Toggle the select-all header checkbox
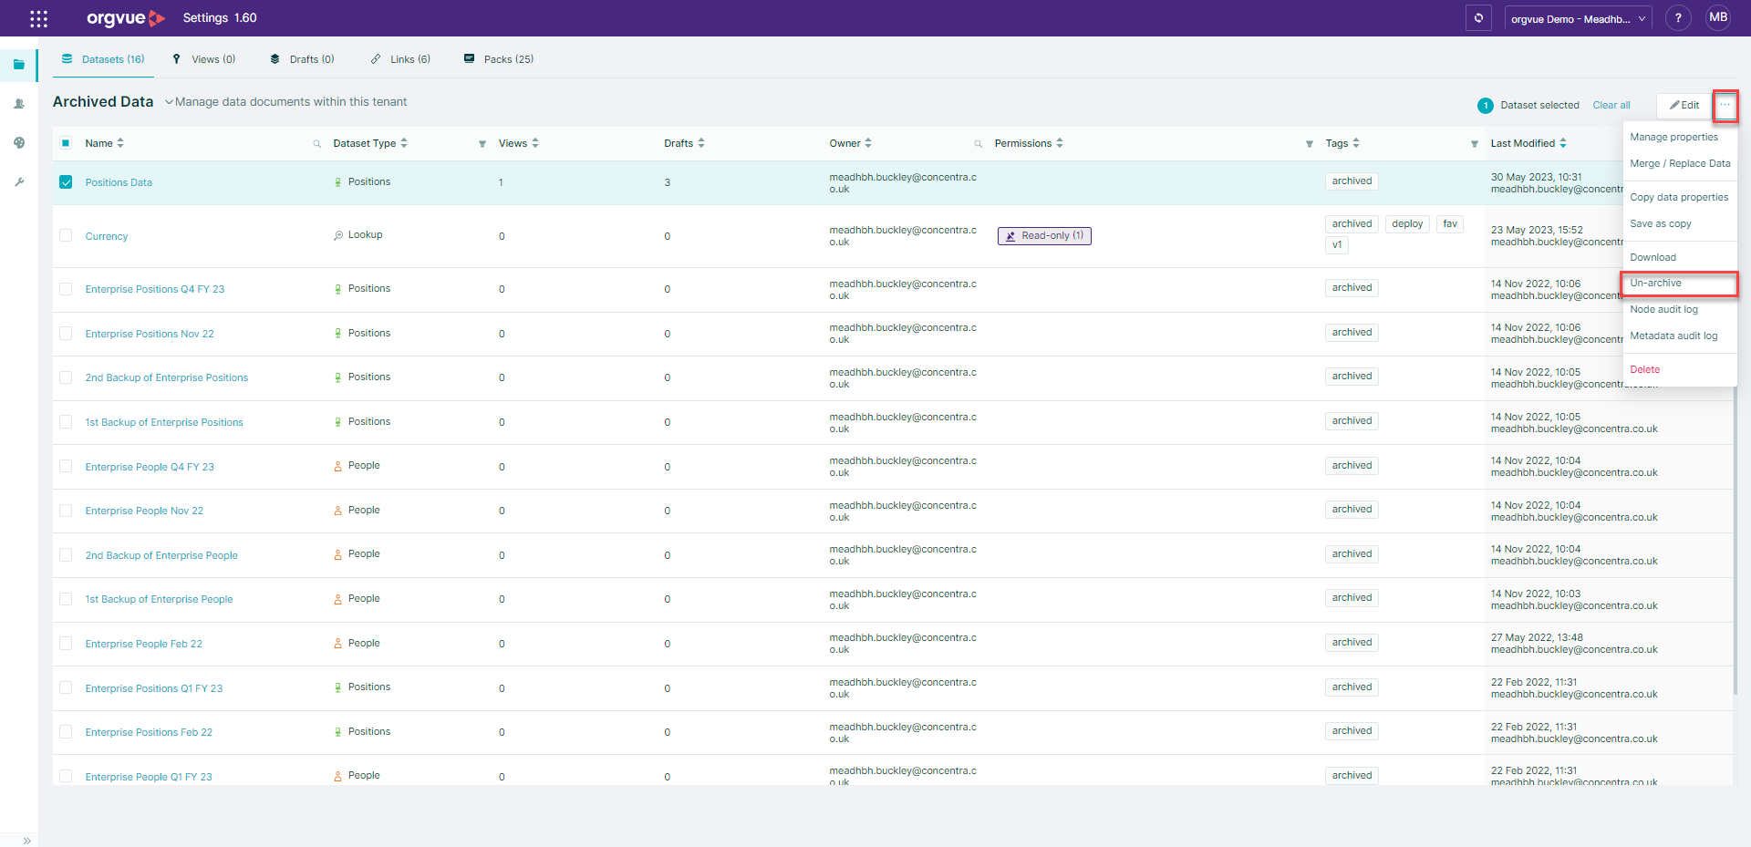 click(x=66, y=143)
